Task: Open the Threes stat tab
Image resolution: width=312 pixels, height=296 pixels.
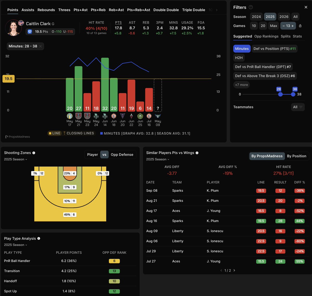Action: (x=64, y=10)
